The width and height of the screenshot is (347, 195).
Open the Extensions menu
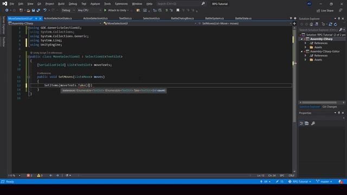[x=121, y=4]
